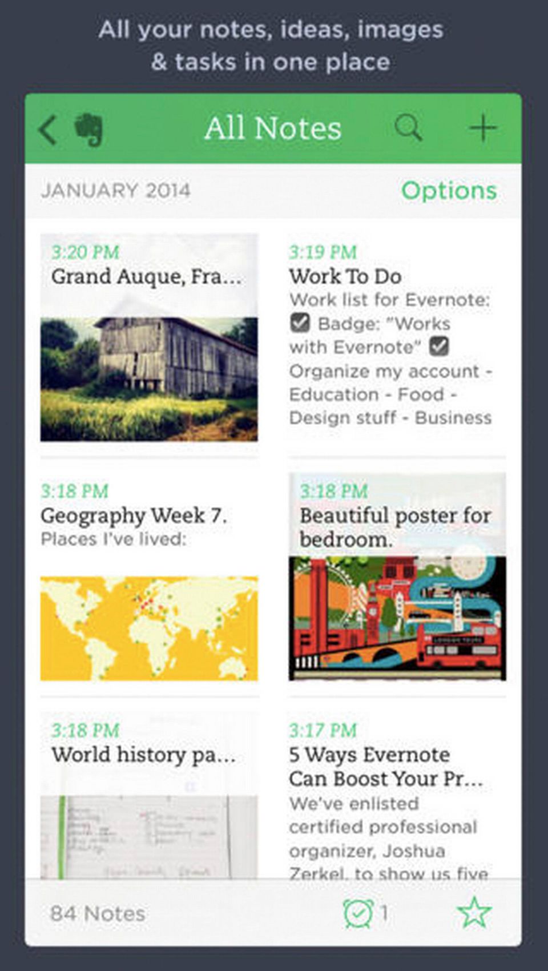Open Grand Auque barn photo note
This screenshot has width=548, height=971.
[148, 378]
